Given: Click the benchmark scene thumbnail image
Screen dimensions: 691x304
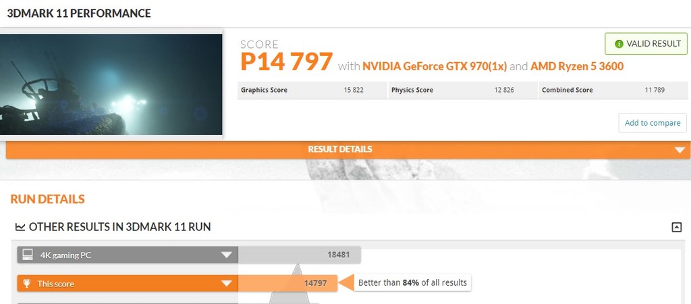Looking at the screenshot, I should tap(111, 84).
